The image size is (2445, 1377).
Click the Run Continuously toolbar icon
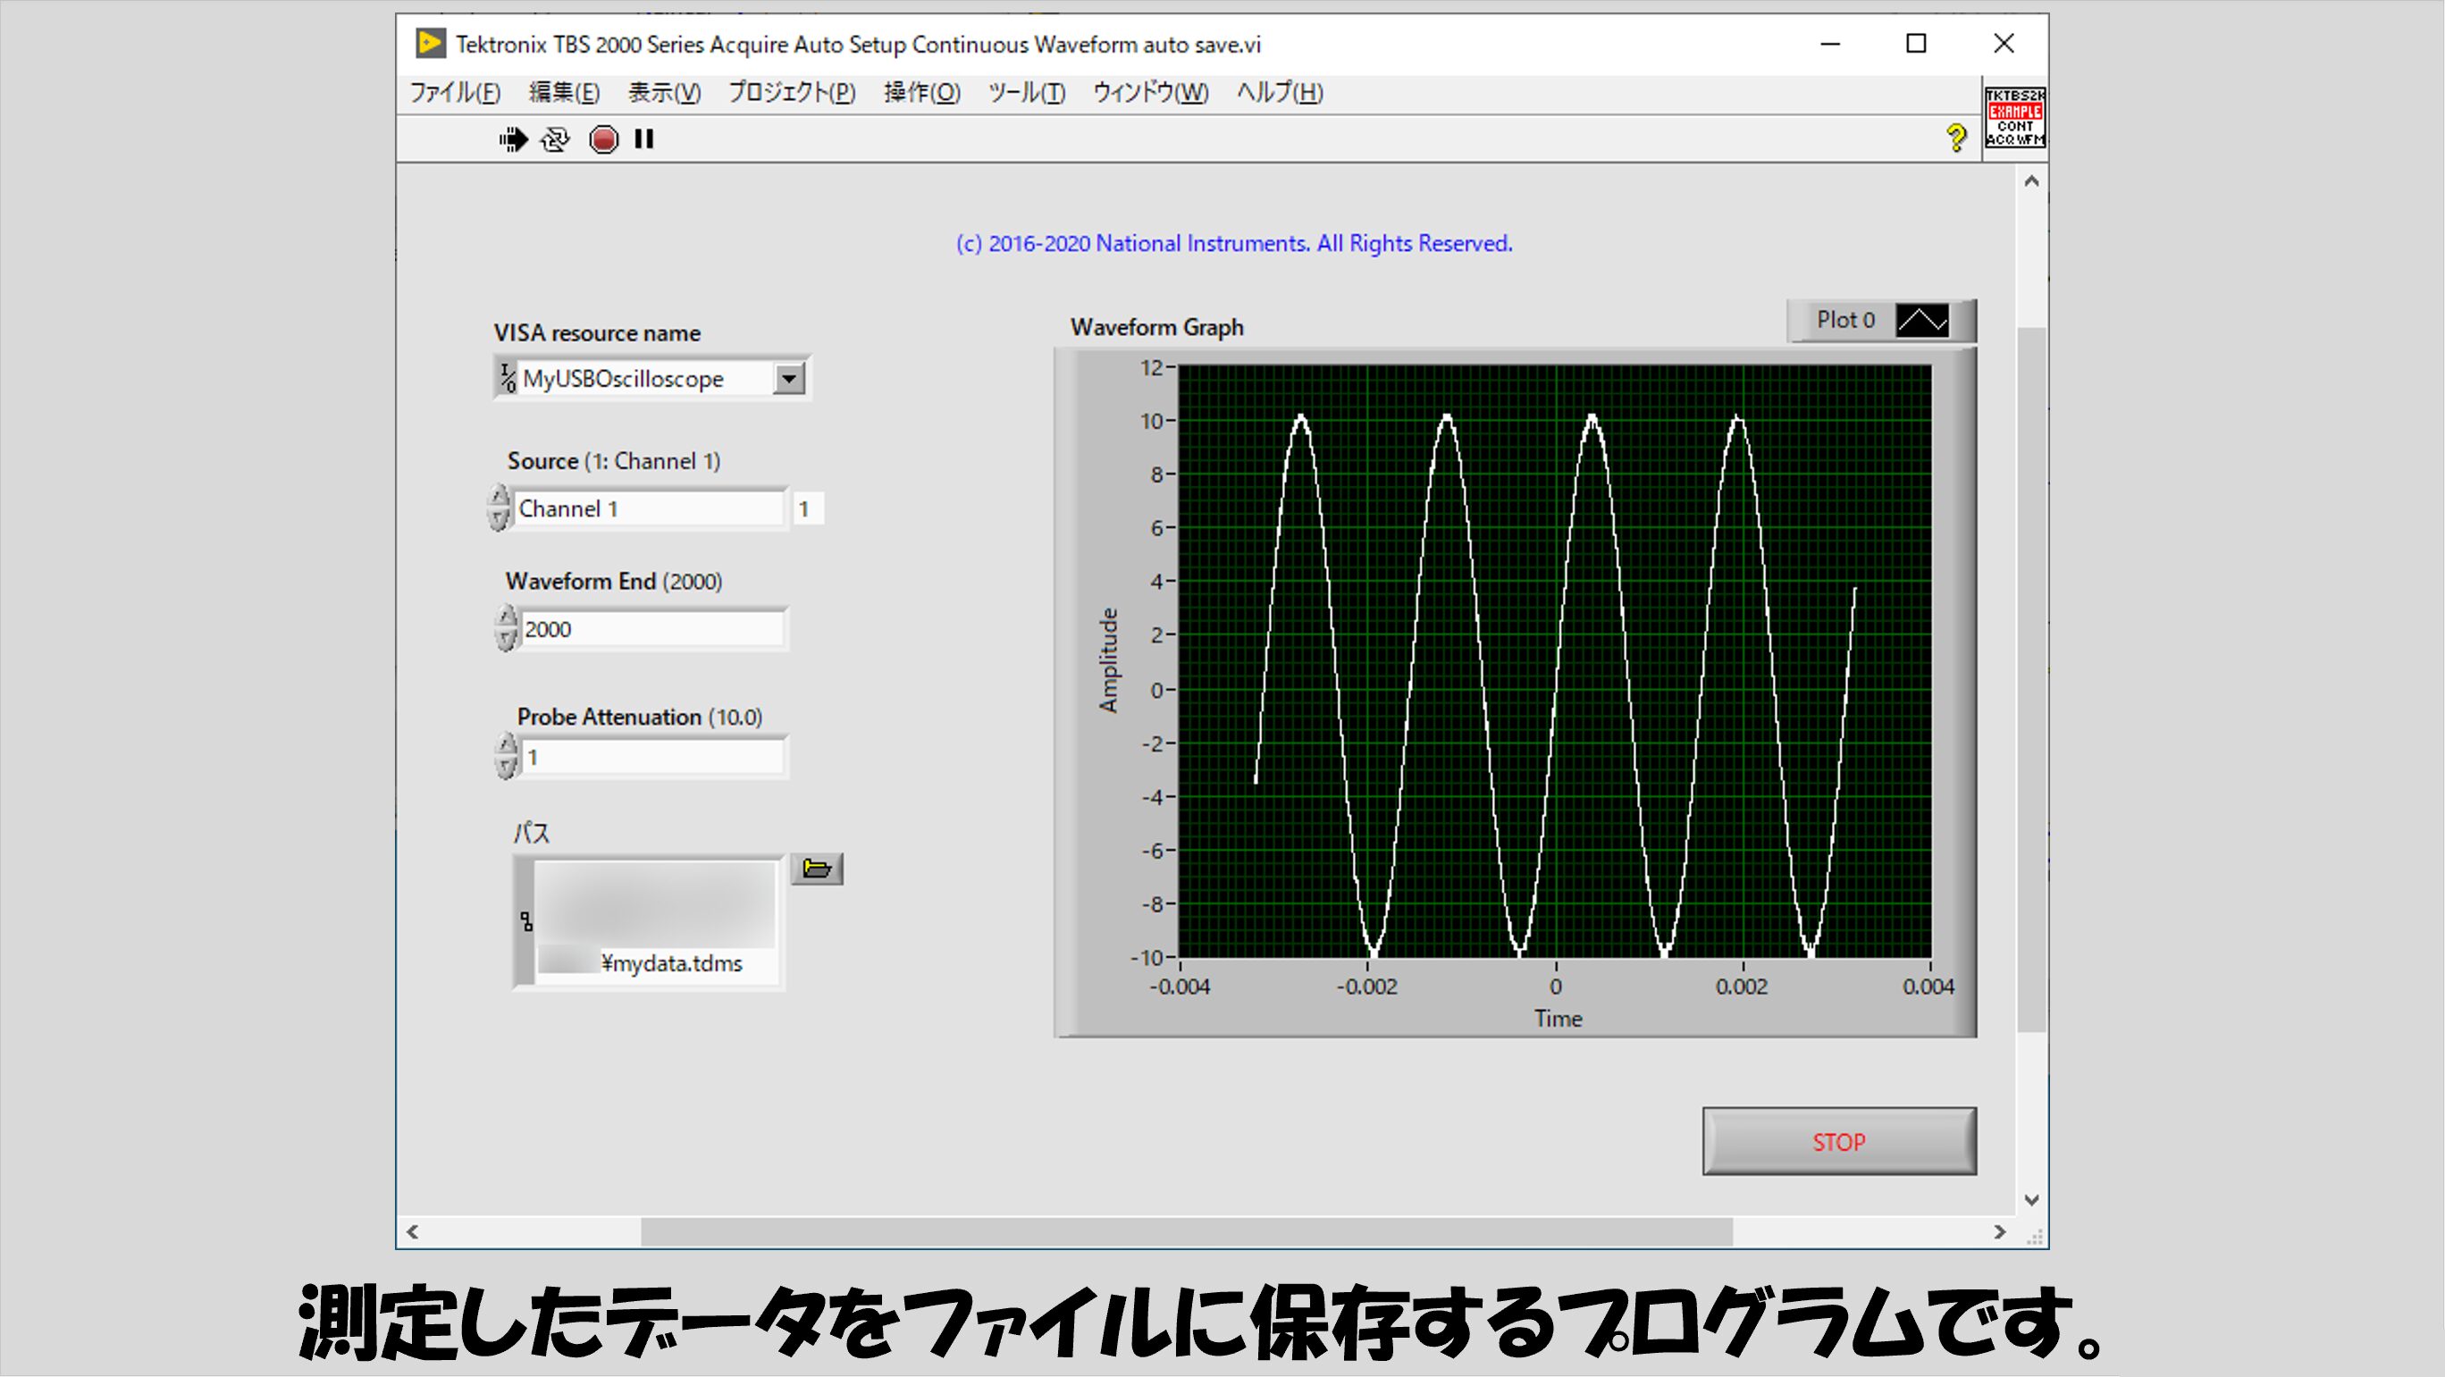(556, 139)
